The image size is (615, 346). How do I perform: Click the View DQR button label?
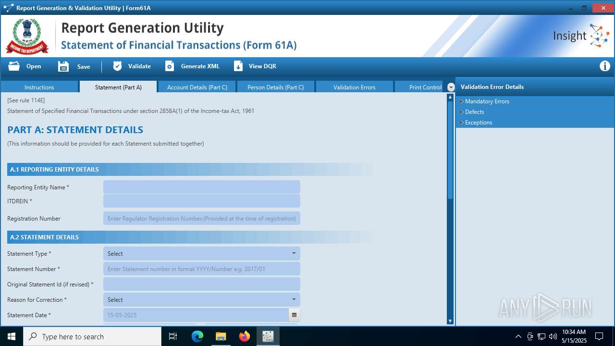coord(262,66)
